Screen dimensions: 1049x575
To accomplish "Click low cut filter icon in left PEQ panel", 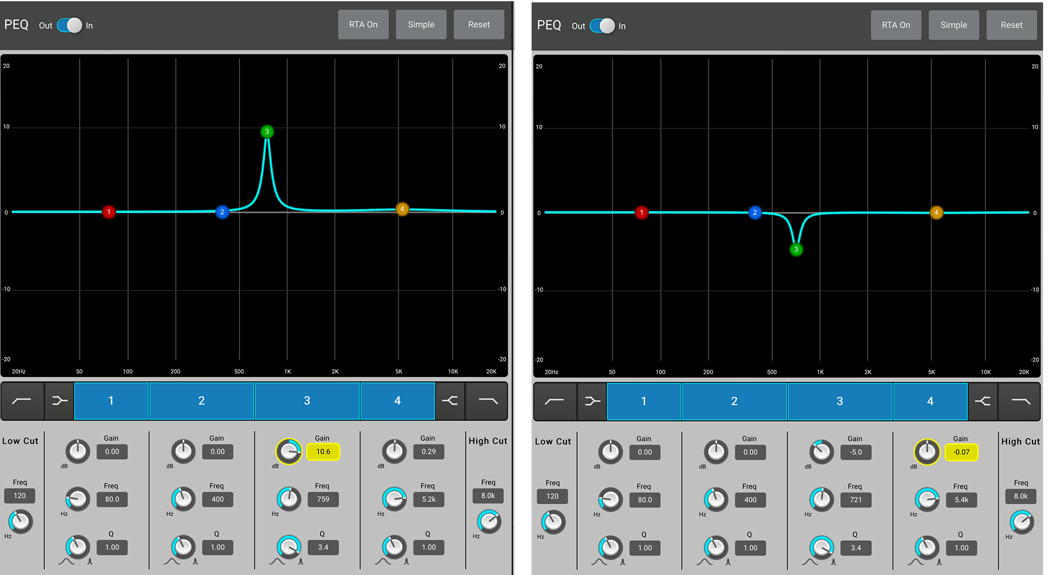I will point(22,401).
